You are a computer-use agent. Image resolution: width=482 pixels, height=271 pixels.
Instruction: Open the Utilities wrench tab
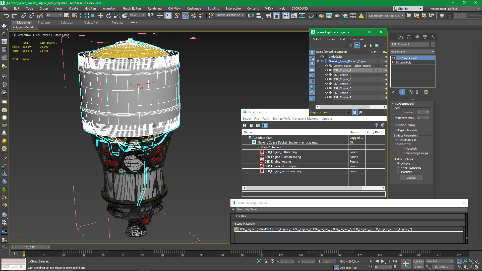433,37
